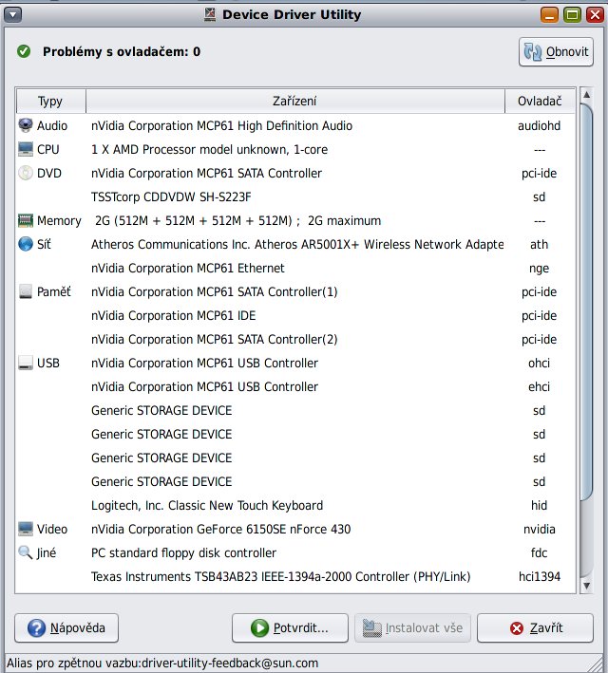Sort by the Ovladač column header
Screen dimensions: 608x673
point(540,101)
